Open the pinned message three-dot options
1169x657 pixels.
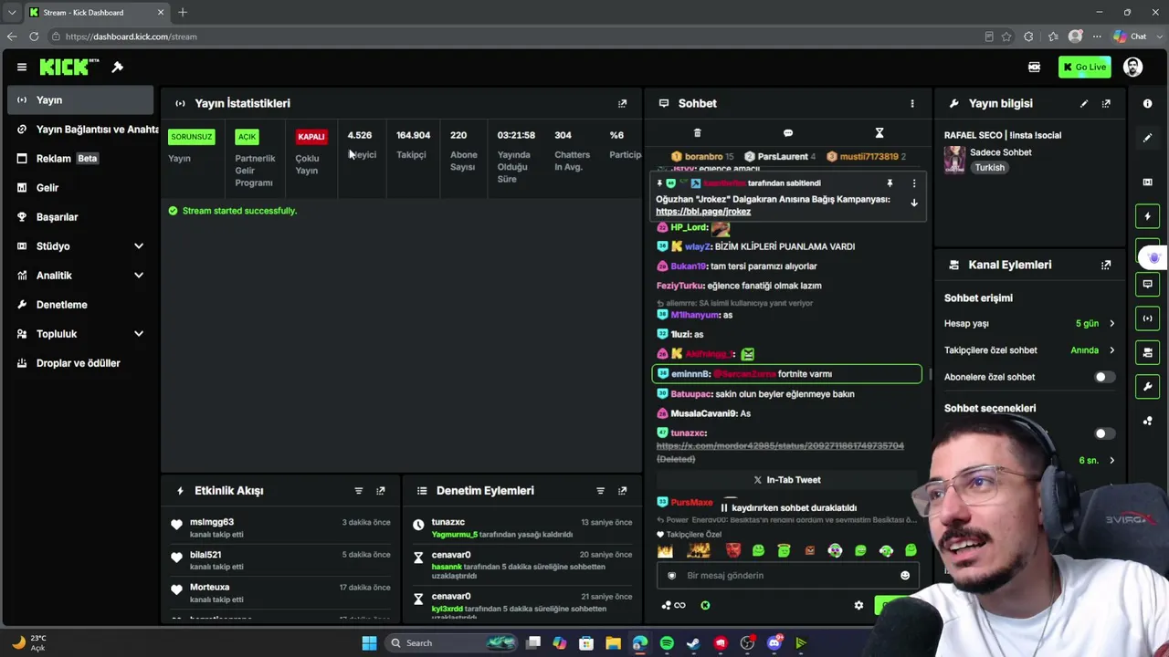point(913,183)
